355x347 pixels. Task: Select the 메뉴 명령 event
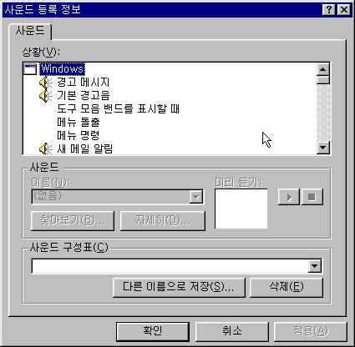coord(79,135)
